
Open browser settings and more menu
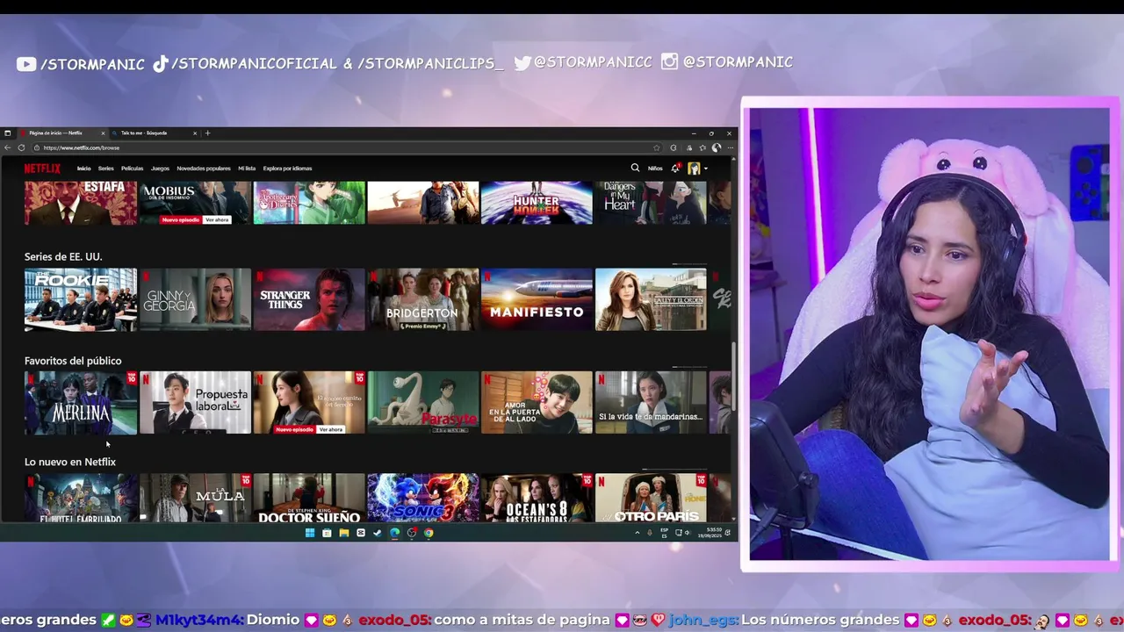click(x=731, y=147)
